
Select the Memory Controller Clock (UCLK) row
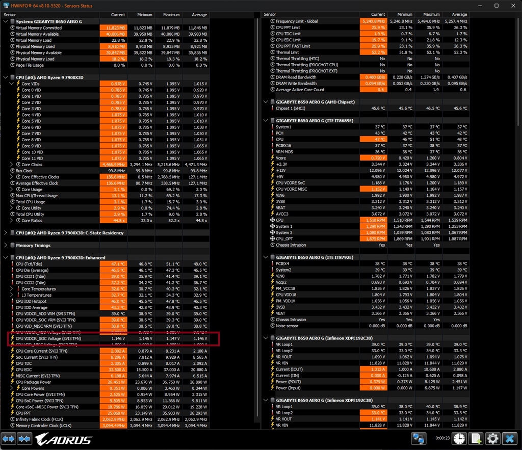105,426
